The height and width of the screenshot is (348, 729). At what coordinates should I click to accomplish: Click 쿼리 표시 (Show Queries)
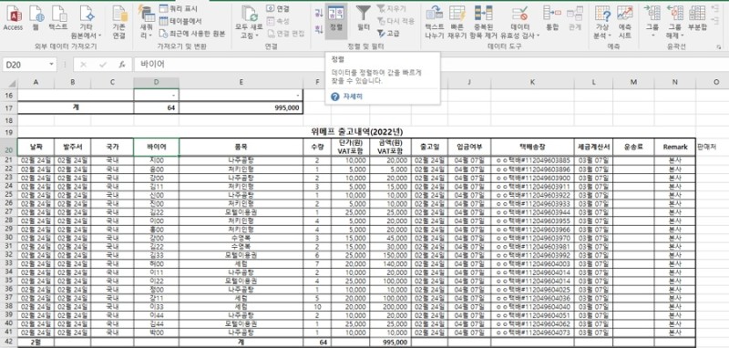click(178, 9)
